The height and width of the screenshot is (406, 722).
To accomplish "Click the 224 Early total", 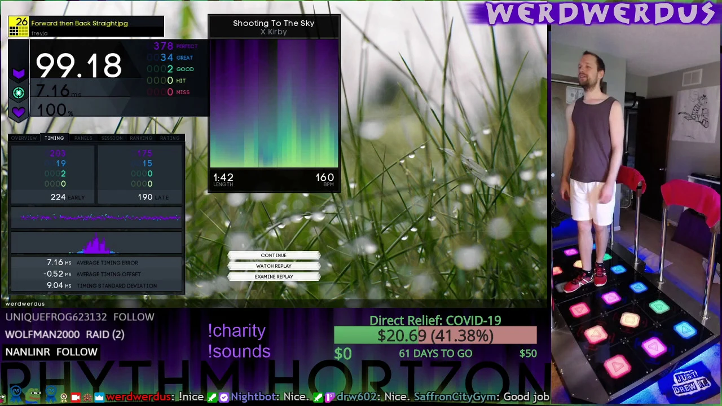I will click(x=58, y=197).
